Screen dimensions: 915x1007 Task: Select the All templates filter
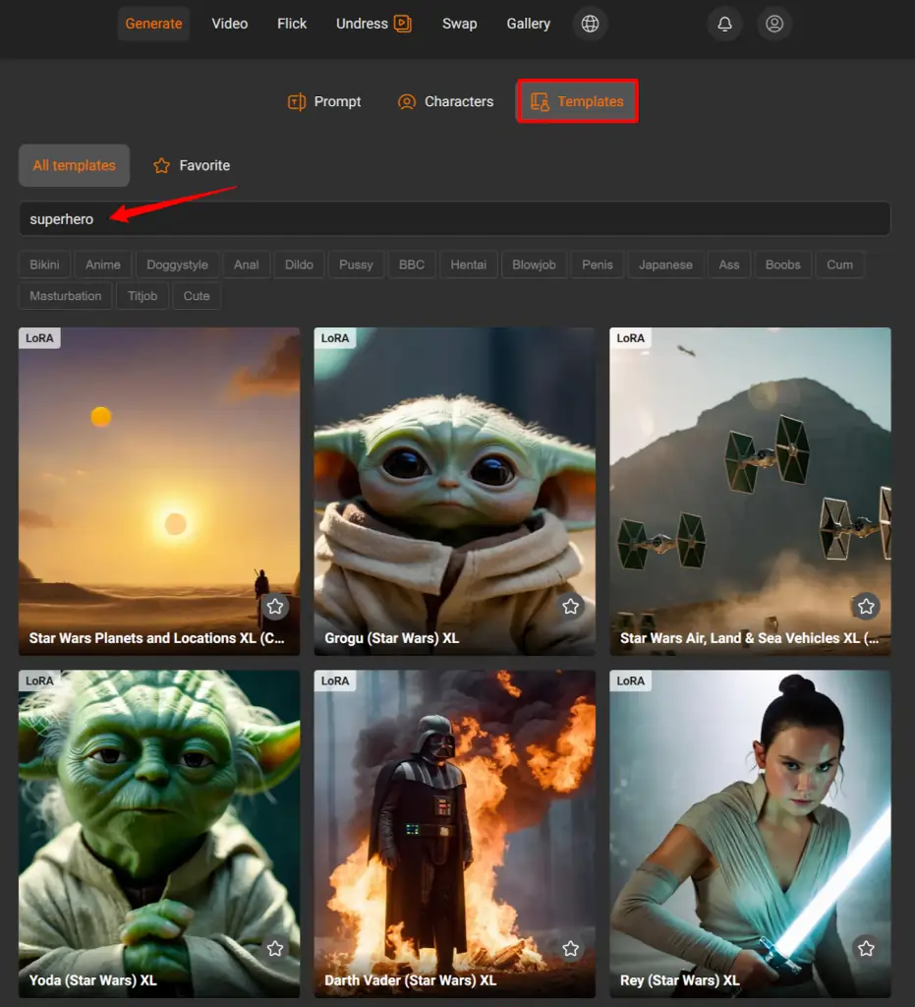tap(74, 165)
